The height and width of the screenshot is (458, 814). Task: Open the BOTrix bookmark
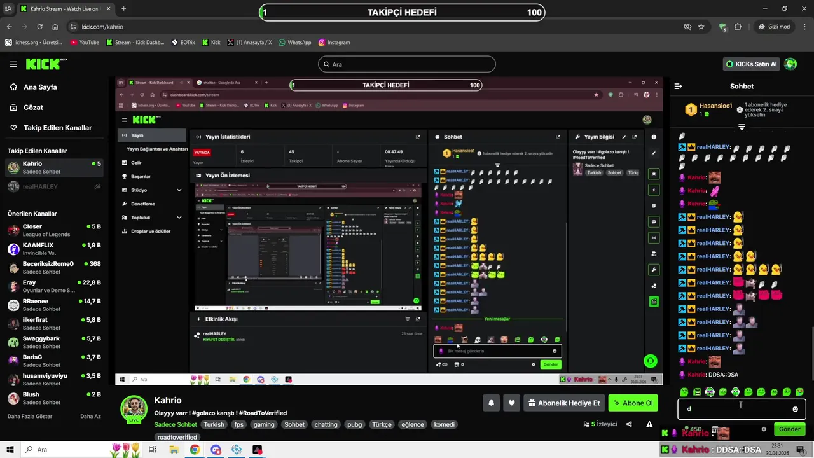pos(183,43)
